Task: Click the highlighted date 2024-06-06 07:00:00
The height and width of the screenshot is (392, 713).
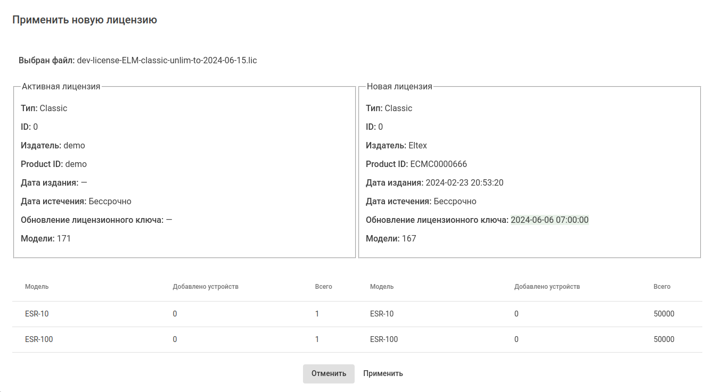Action: 550,220
